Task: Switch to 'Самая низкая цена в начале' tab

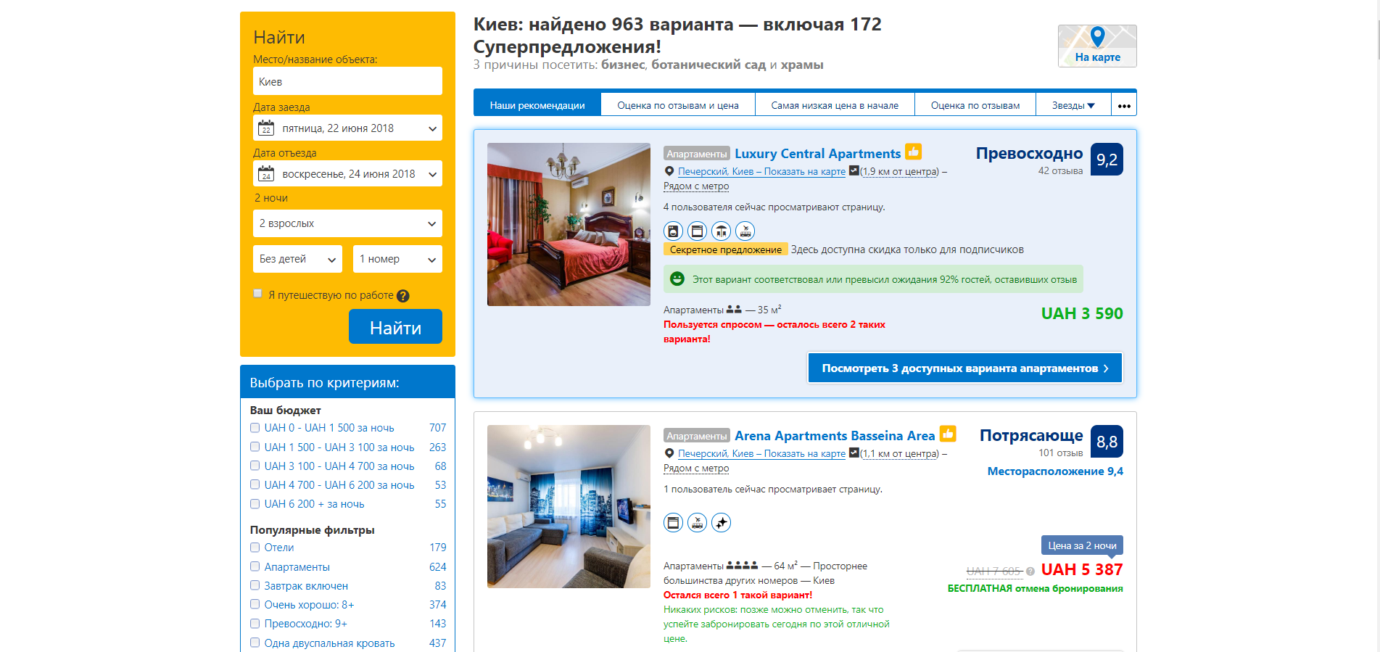Action: 835,105
